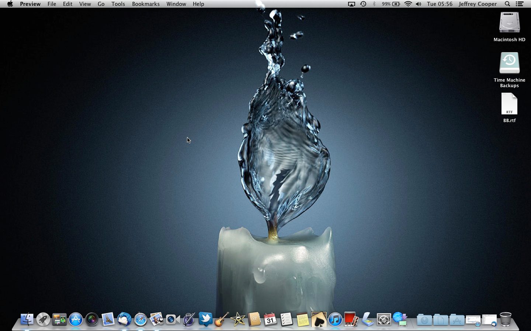Open Mail stamp icon in Dock

108,319
